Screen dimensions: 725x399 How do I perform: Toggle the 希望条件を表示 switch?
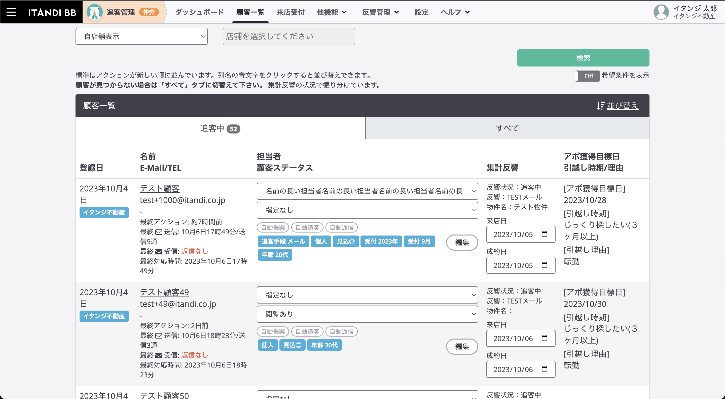(x=587, y=76)
